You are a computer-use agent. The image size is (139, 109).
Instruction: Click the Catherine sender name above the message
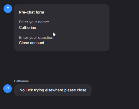(x=21, y=81)
